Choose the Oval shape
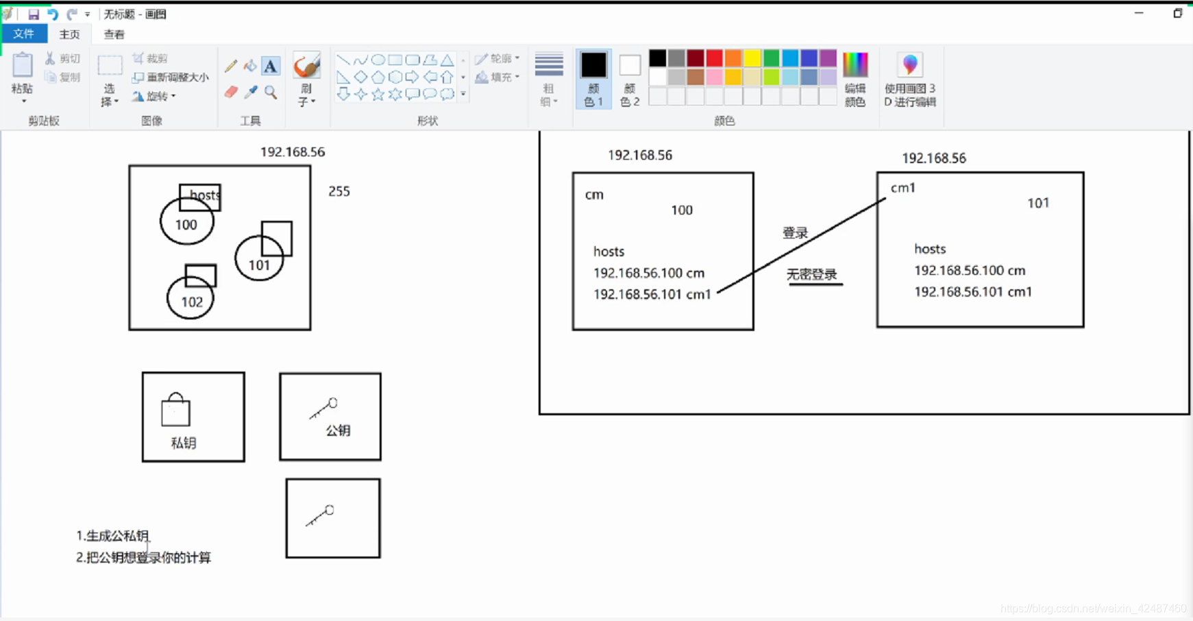The width and height of the screenshot is (1193, 621). coord(378,60)
